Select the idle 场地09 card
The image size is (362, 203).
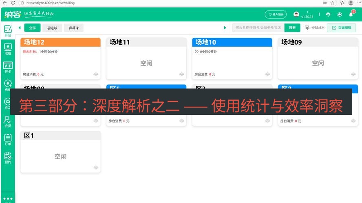pyautogui.click(x=318, y=58)
